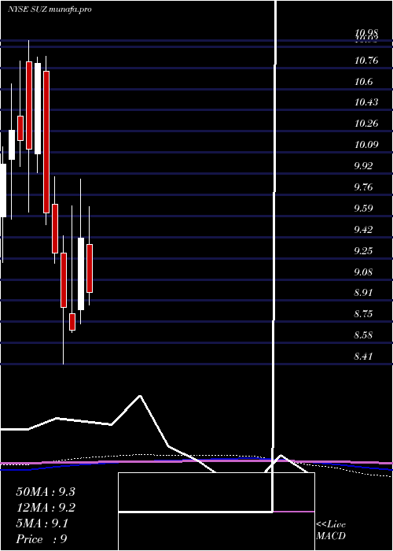Click the 8.75 price level label
This screenshot has height=551, width=393.
(363, 313)
